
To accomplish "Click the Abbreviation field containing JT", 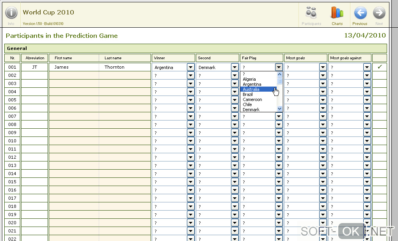I will point(34,67).
